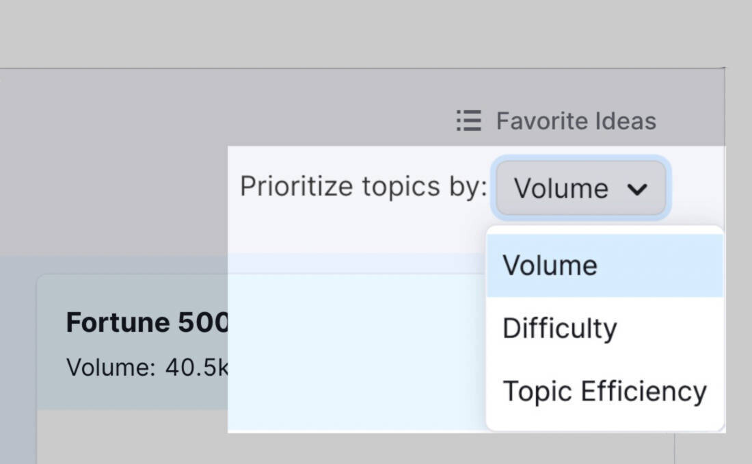Click the 40.5k value on the Fortune card
The width and height of the screenshot is (752, 464).
coord(197,368)
